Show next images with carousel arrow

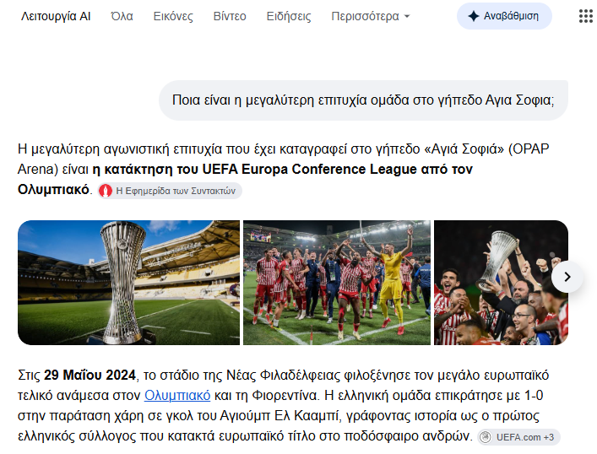coord(567,277)
